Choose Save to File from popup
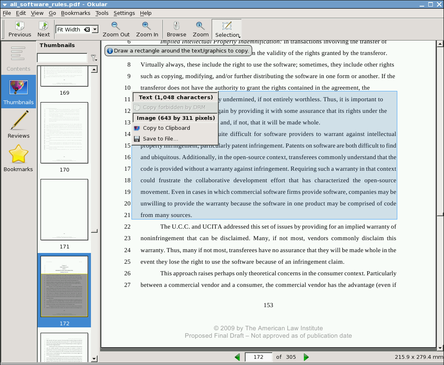 160,139
